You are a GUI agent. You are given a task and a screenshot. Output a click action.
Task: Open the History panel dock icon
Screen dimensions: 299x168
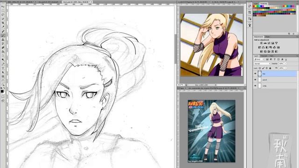coord(250,6)
